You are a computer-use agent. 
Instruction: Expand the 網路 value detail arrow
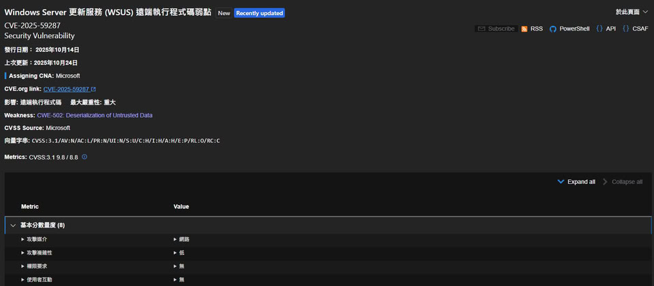pos(176,240)
